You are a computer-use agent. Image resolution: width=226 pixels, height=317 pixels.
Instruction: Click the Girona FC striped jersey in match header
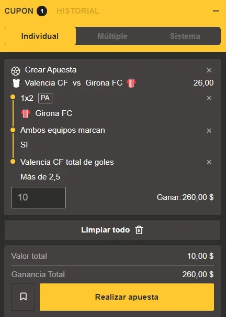click(131, 83)
